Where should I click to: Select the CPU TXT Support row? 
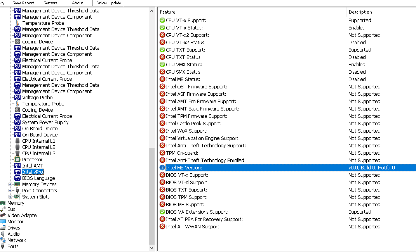287,50
